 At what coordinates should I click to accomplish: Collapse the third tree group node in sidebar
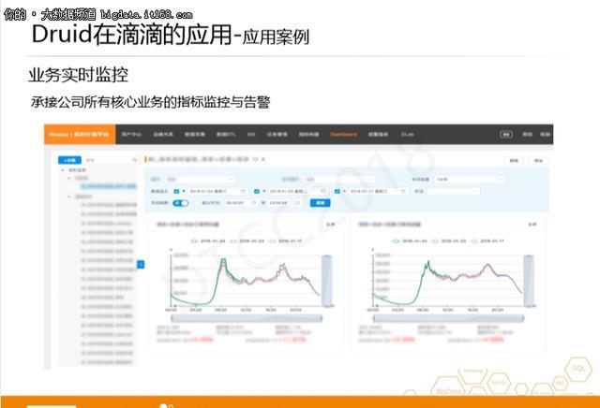pos(69,197)
